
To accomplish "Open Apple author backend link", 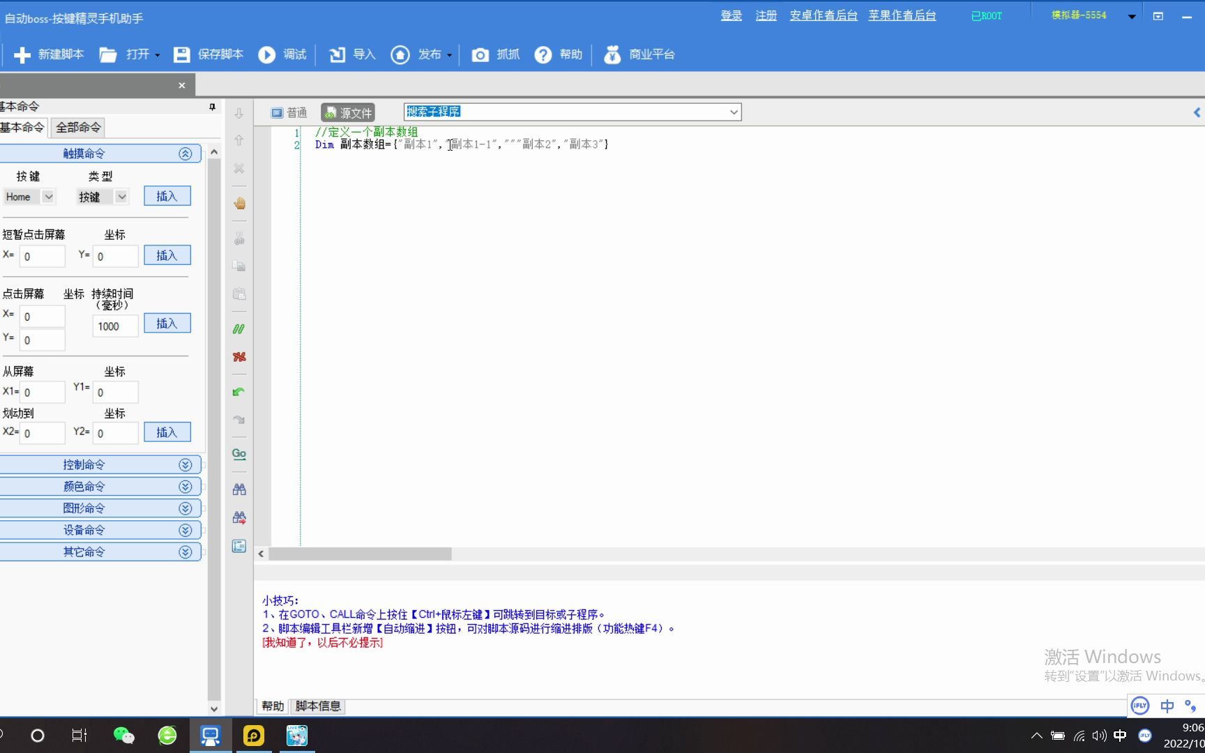I will 902,15.
